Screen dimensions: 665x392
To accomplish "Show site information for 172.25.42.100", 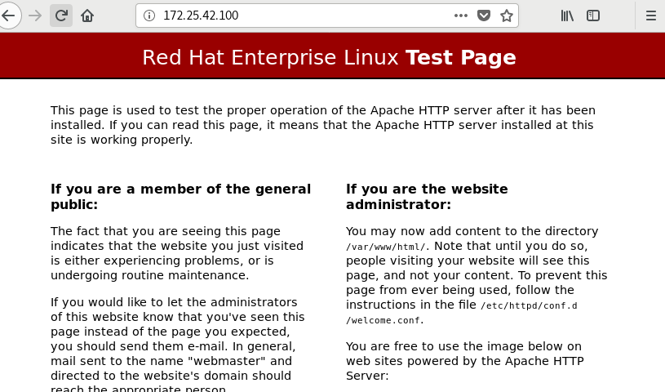I will point(149,16).
